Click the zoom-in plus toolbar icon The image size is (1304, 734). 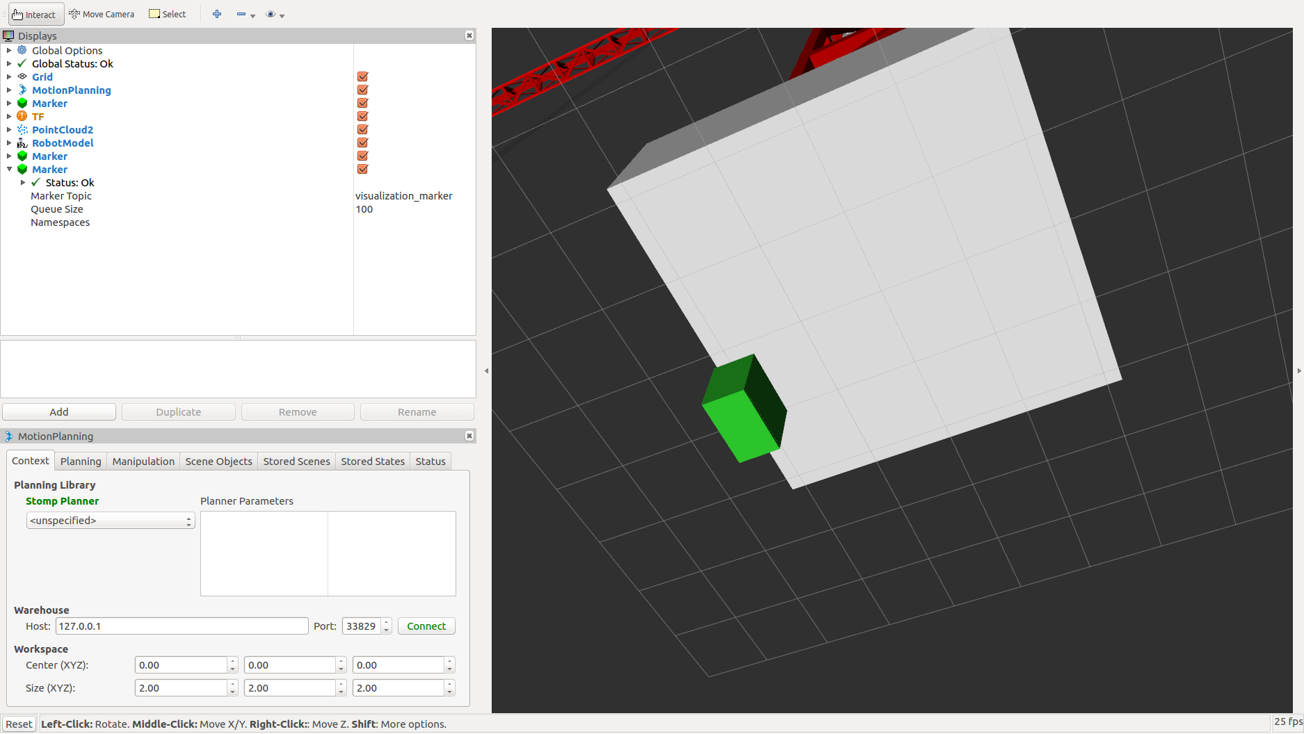(216, 14)
